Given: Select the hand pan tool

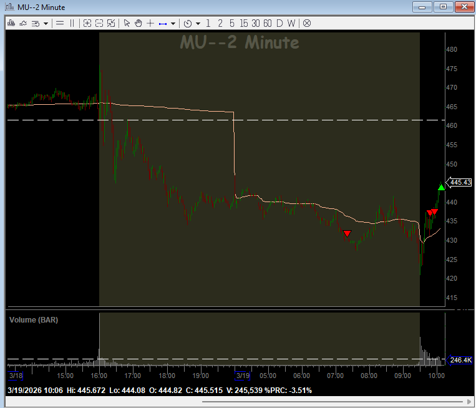Looking at the screenshot, I should [x=138, y=23].
